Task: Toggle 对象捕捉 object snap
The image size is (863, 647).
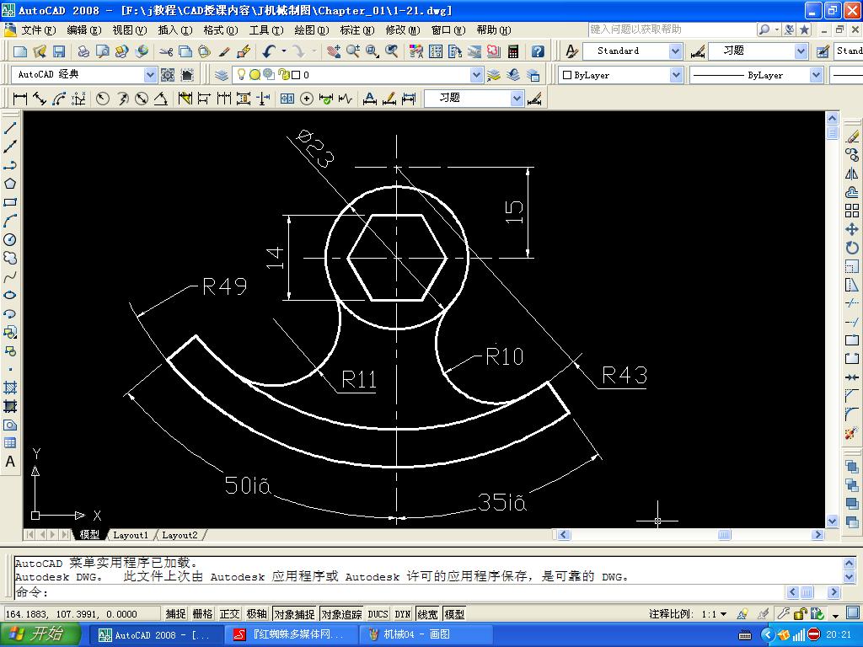Action: click(x=294, y=613)
